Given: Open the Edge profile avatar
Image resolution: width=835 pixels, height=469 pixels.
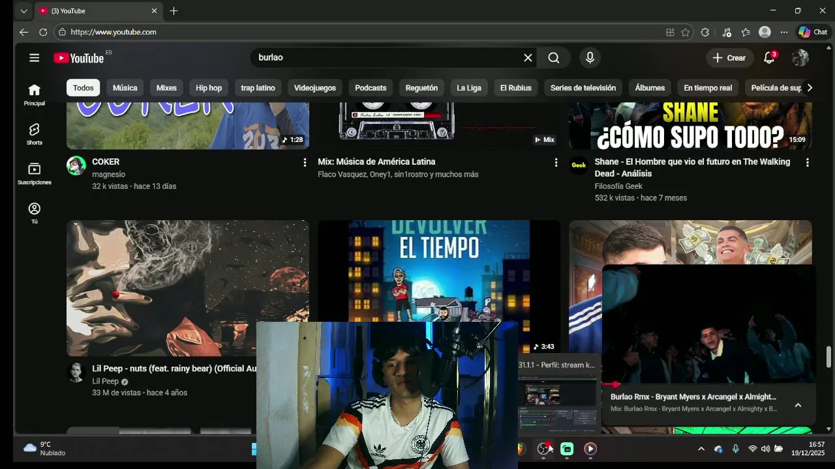Looking at the screenshot, I should pos(765,32).
